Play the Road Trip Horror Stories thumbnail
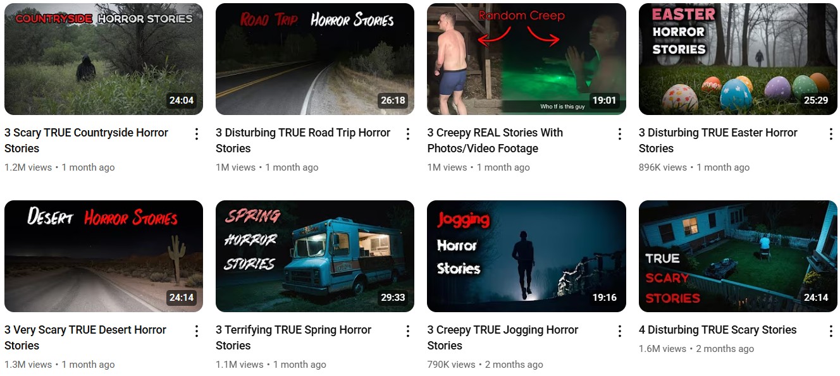 pos(315,59)
